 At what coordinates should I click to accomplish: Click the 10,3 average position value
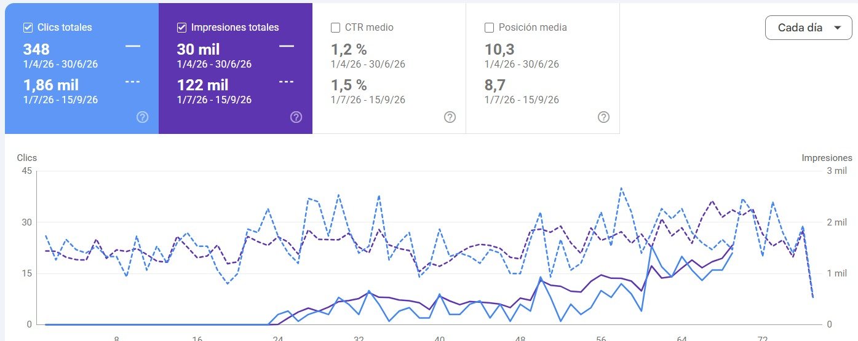point(499,50)
